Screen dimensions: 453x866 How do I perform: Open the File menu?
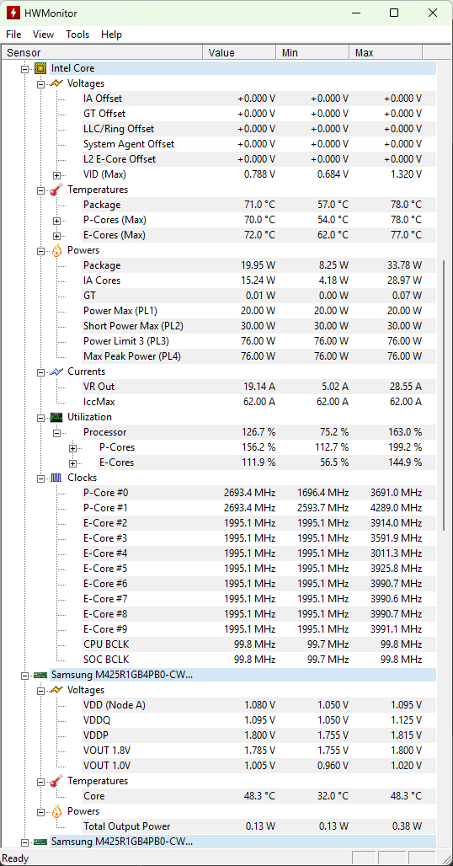[13, 35]
